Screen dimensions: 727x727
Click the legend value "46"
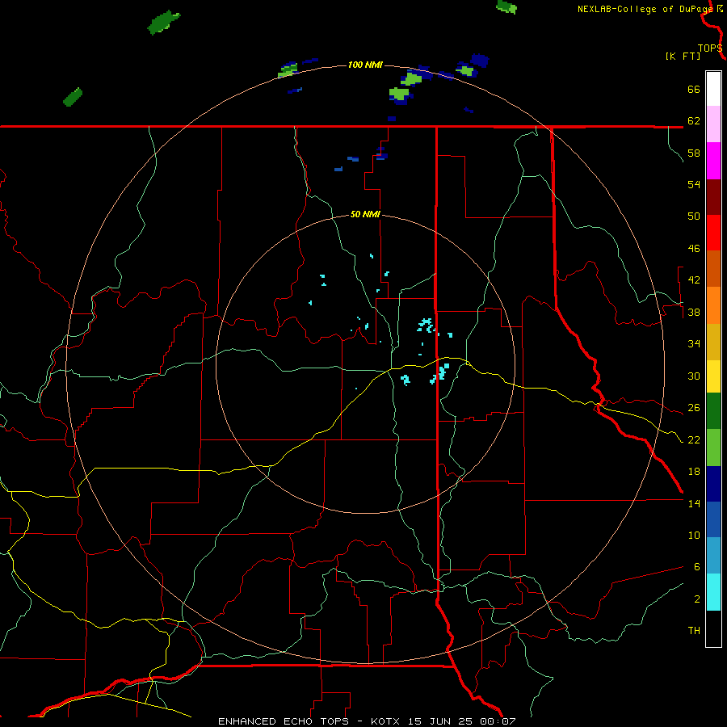tap(694, 249)
